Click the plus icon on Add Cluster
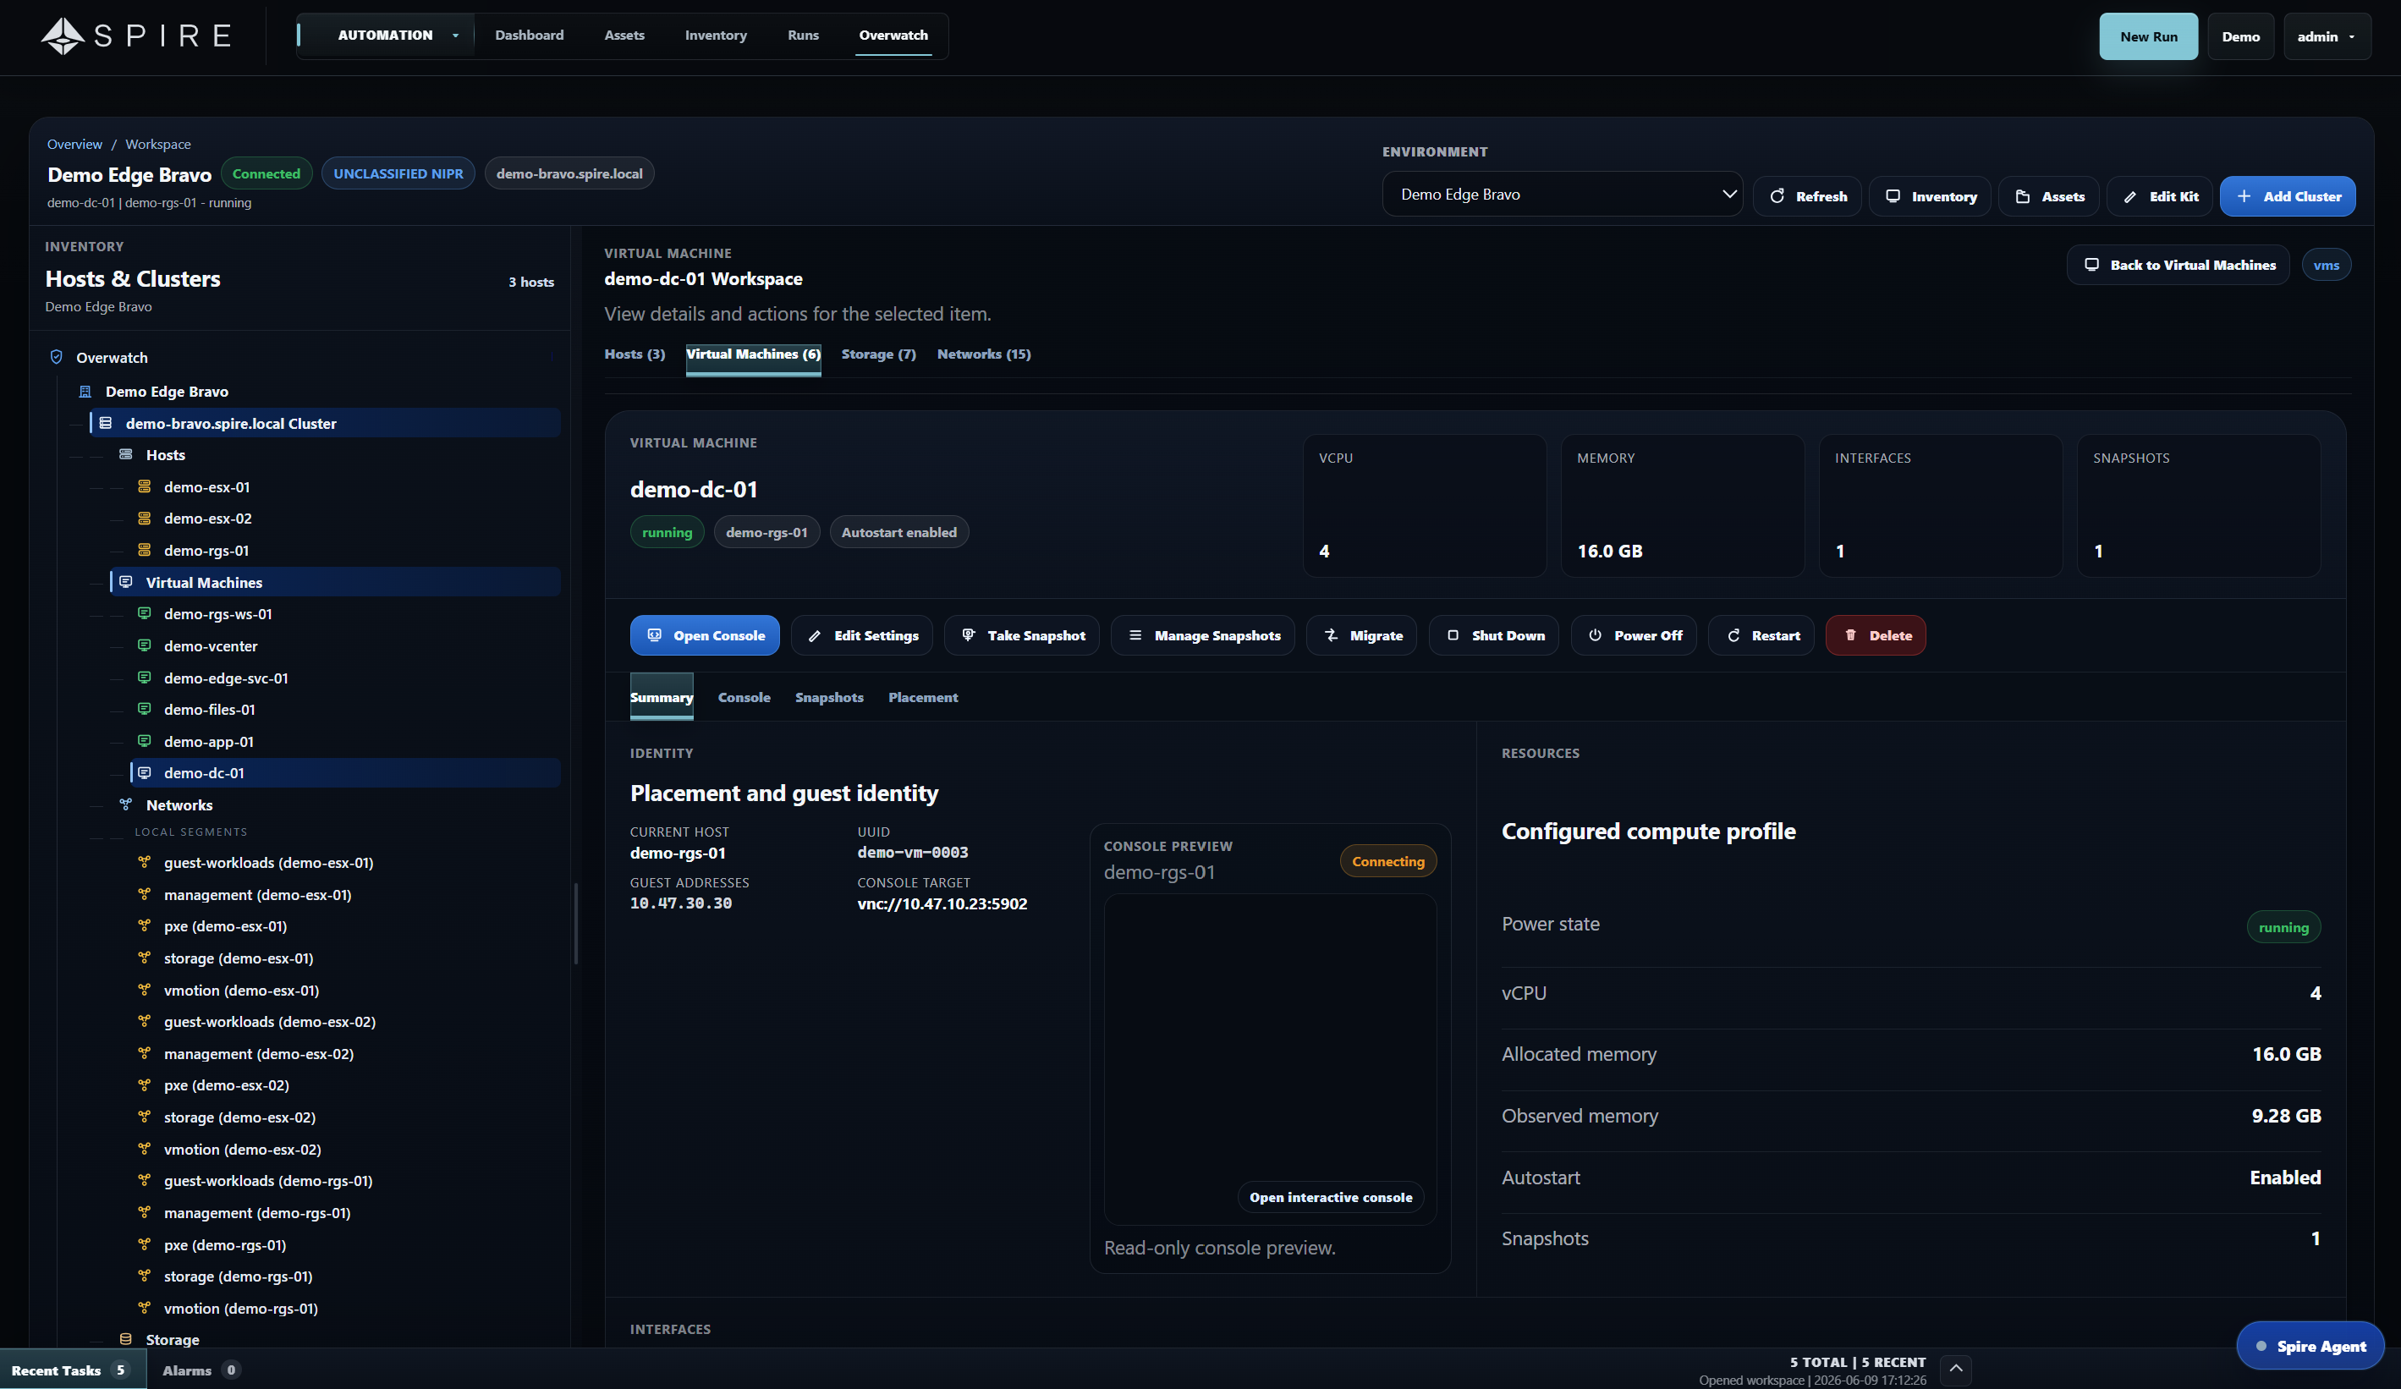2401x1389 pixels. click(2244, 196)
